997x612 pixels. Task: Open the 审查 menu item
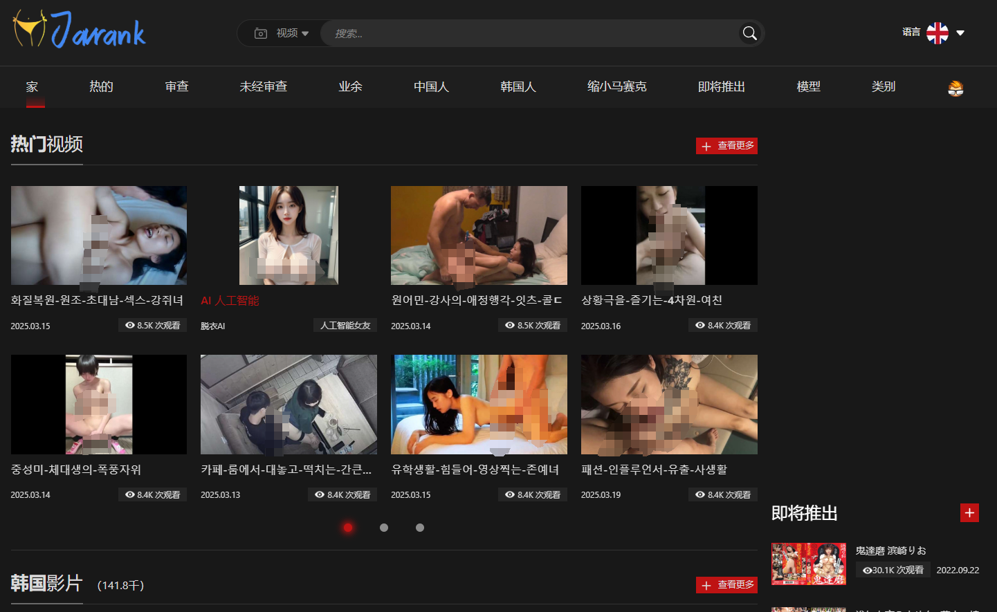(x=177, y=86)
